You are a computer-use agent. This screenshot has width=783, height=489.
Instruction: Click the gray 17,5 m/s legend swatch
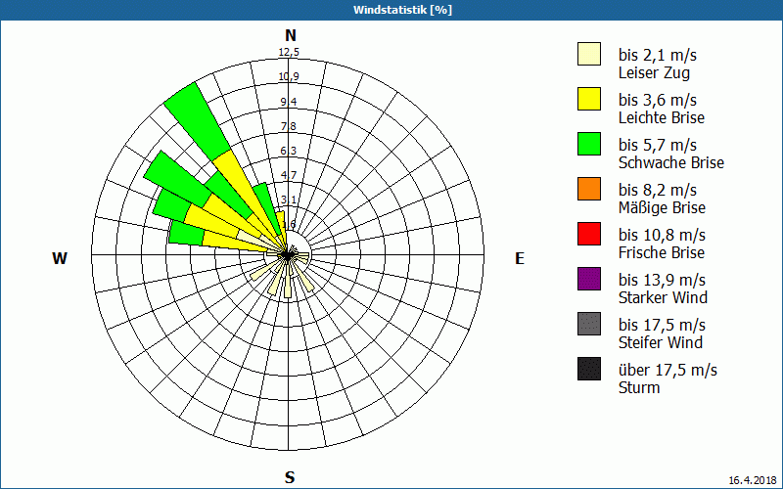coord(589,324)
